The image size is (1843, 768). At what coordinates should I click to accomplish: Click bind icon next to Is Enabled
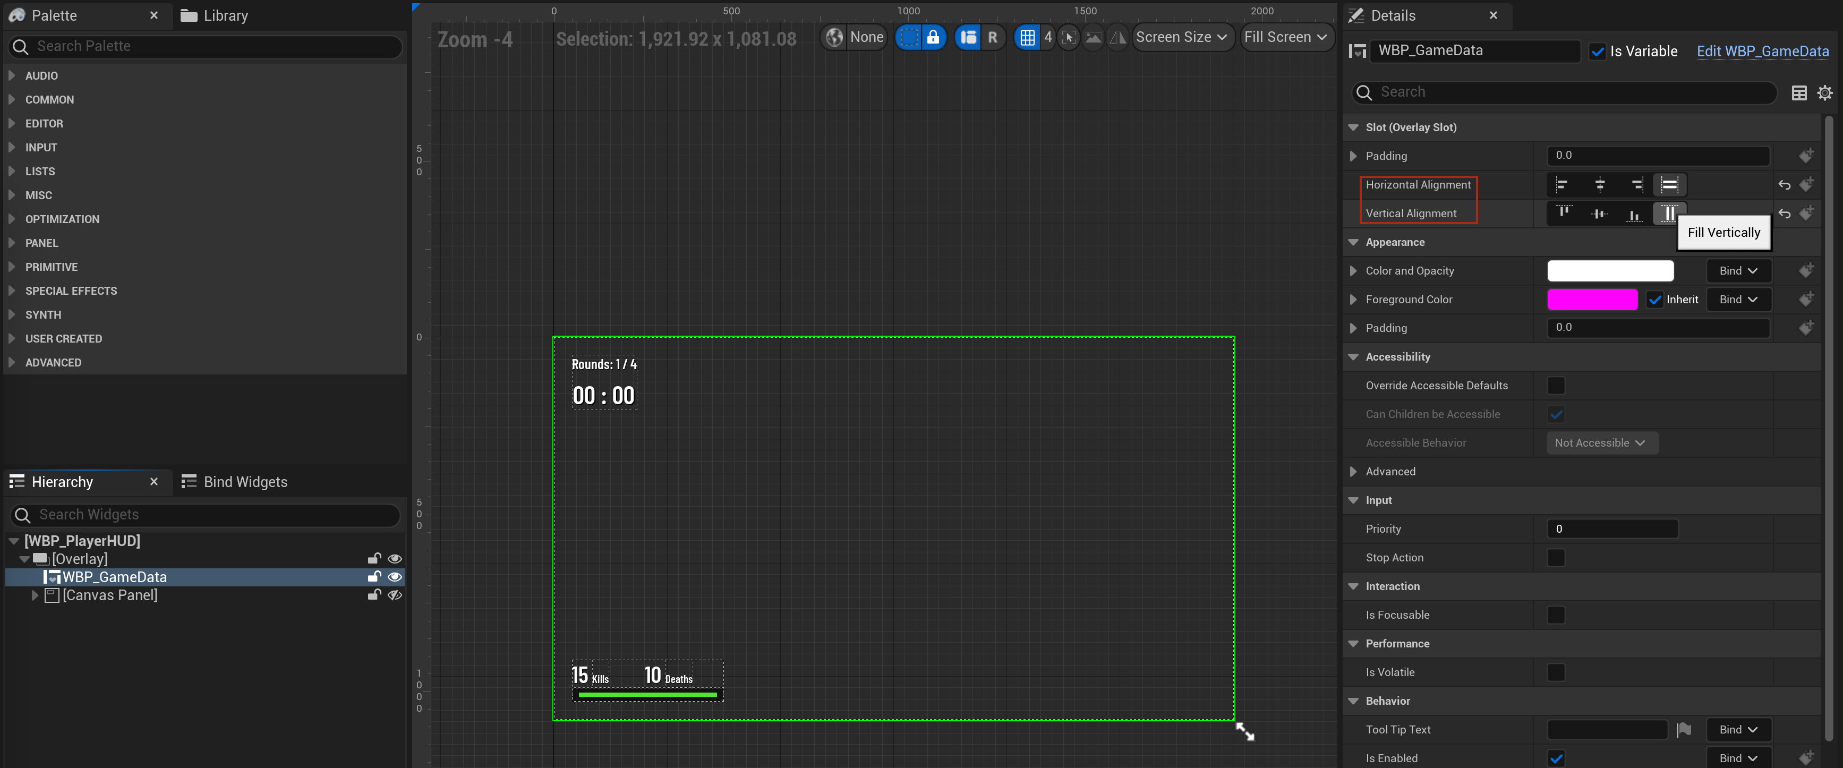click(1806, 758)
